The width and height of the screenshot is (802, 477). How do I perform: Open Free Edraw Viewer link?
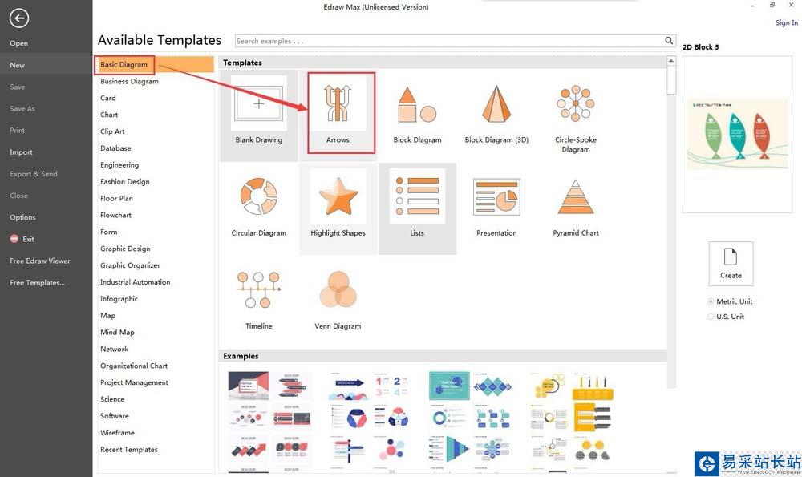point(40,261)
